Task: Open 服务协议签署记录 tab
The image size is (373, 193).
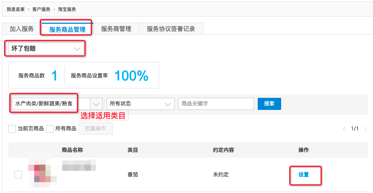Action: click(171, 29)
